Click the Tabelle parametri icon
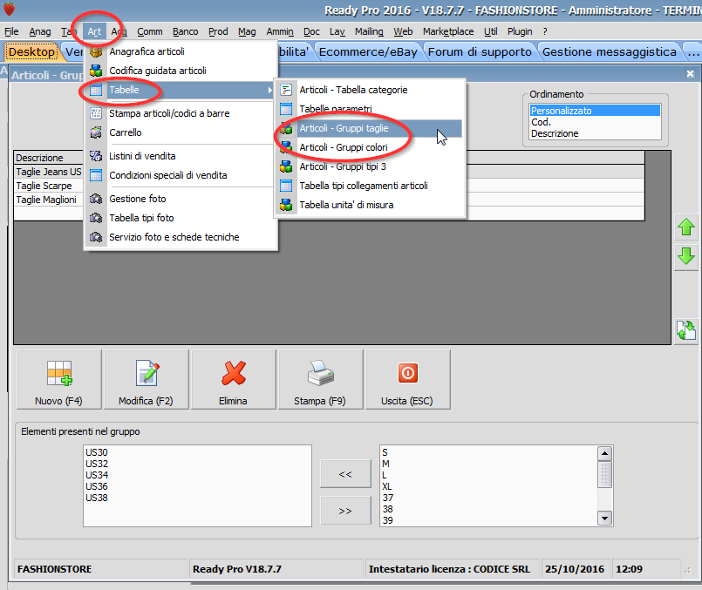This screenshot has height=590, width=702. tap(286, 109)
